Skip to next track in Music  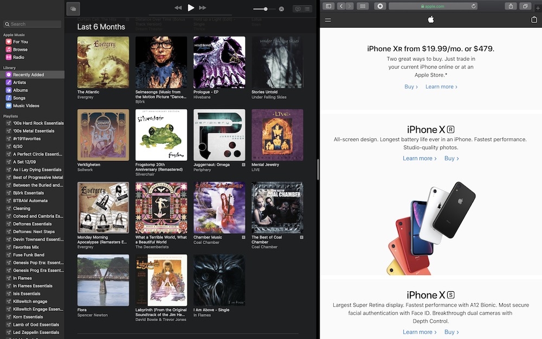tap(203, 8)
